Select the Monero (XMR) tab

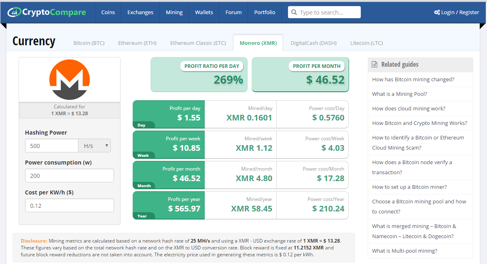[x=258, y=43]
